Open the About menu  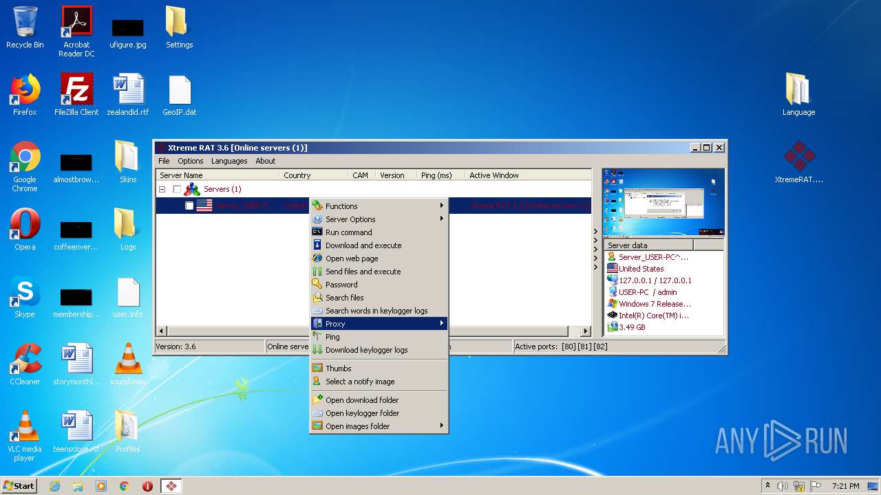[266, 161]
